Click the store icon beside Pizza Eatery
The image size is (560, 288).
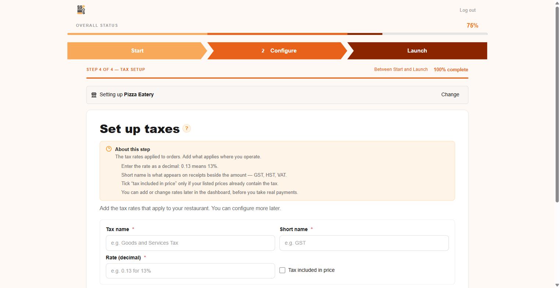point(94,95)
